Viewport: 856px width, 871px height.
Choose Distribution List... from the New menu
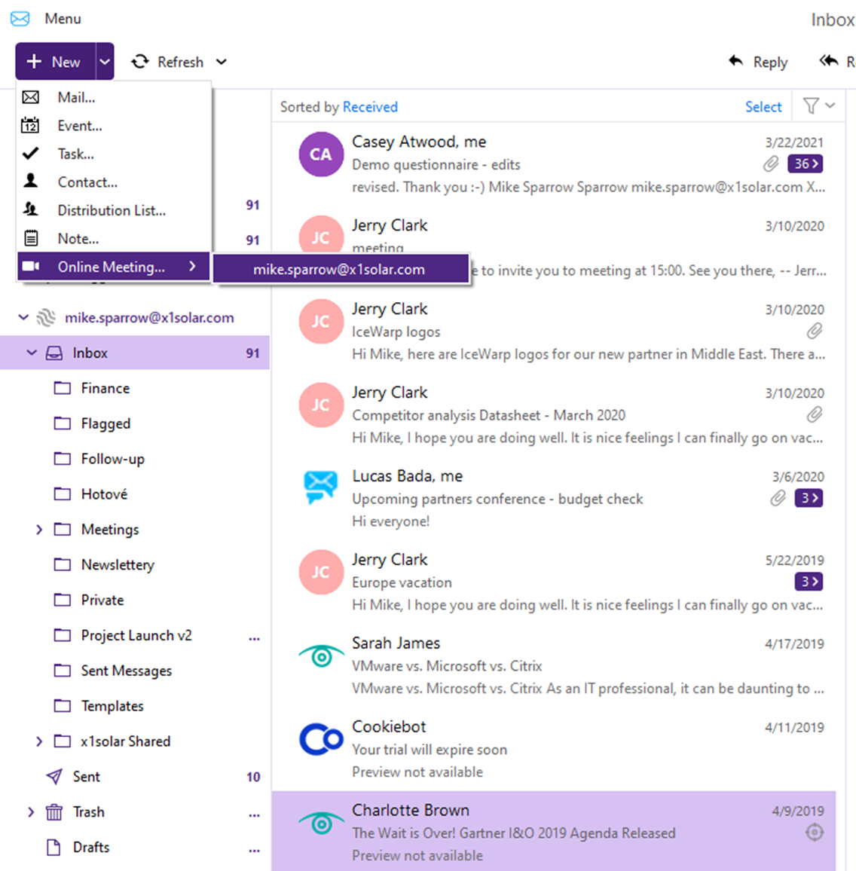click(114, 210)
